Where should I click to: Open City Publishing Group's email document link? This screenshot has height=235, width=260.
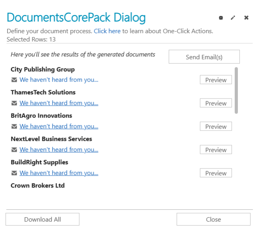click(x=59, y=80)
